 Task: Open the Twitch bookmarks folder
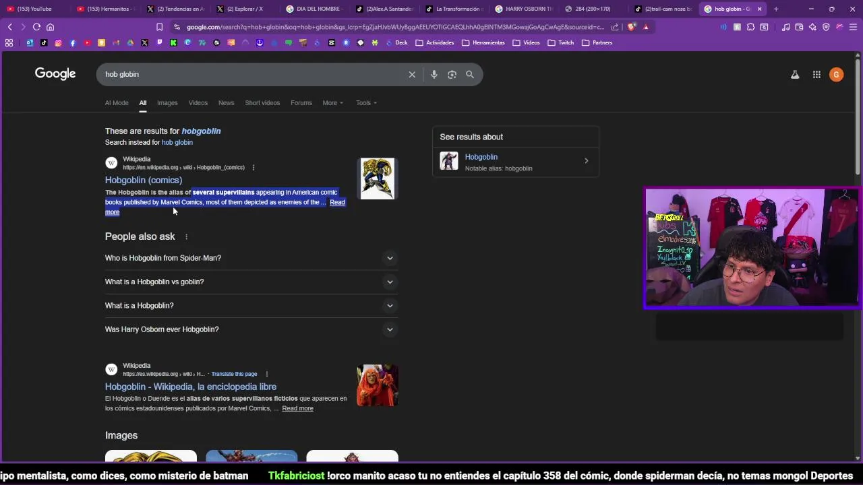pos(561,42)
